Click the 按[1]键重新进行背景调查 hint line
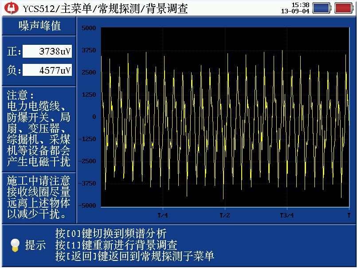 pos(116,244)
